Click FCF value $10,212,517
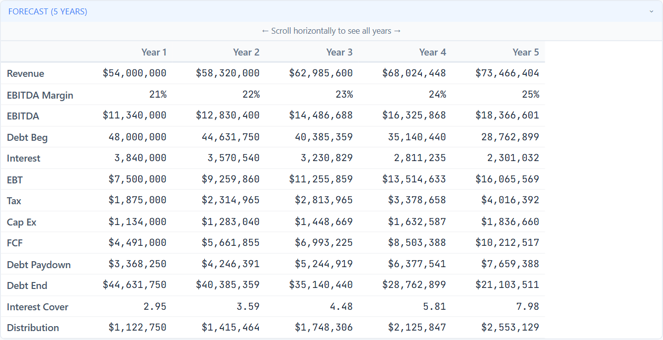 507,242
